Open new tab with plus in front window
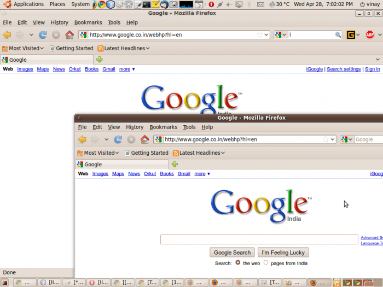Viewport: 383px width, 287px height. 175,164
